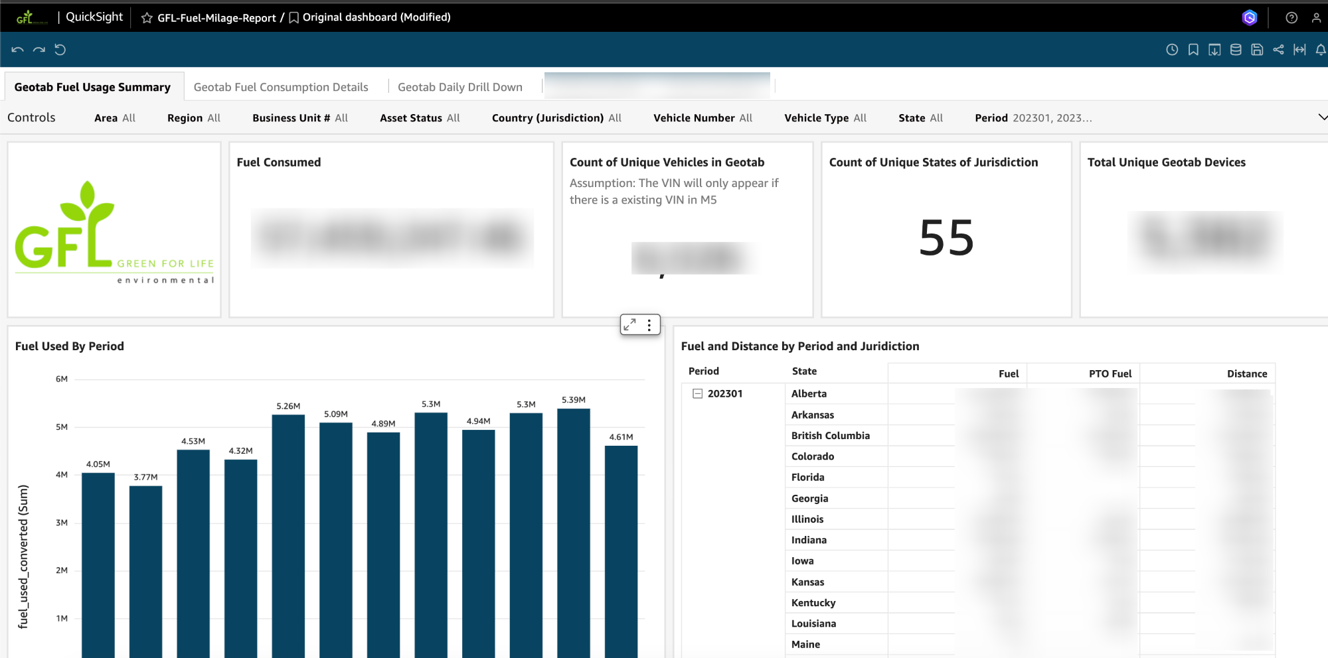Switch to Geotab Fuel Consumption Details tab

(281, 87)
